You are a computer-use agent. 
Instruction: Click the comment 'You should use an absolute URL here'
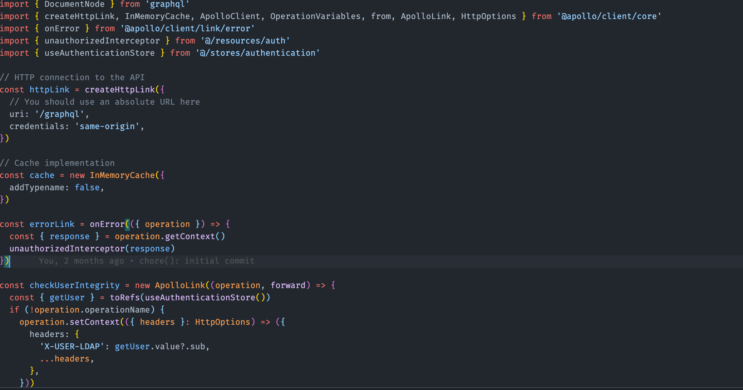pos(105,102)
